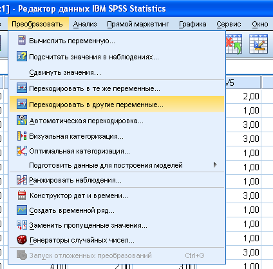Viewport: 273px width, 269px height.
Task: Click Запуск отложенных преобразований entry
Action: coord(117,255)
